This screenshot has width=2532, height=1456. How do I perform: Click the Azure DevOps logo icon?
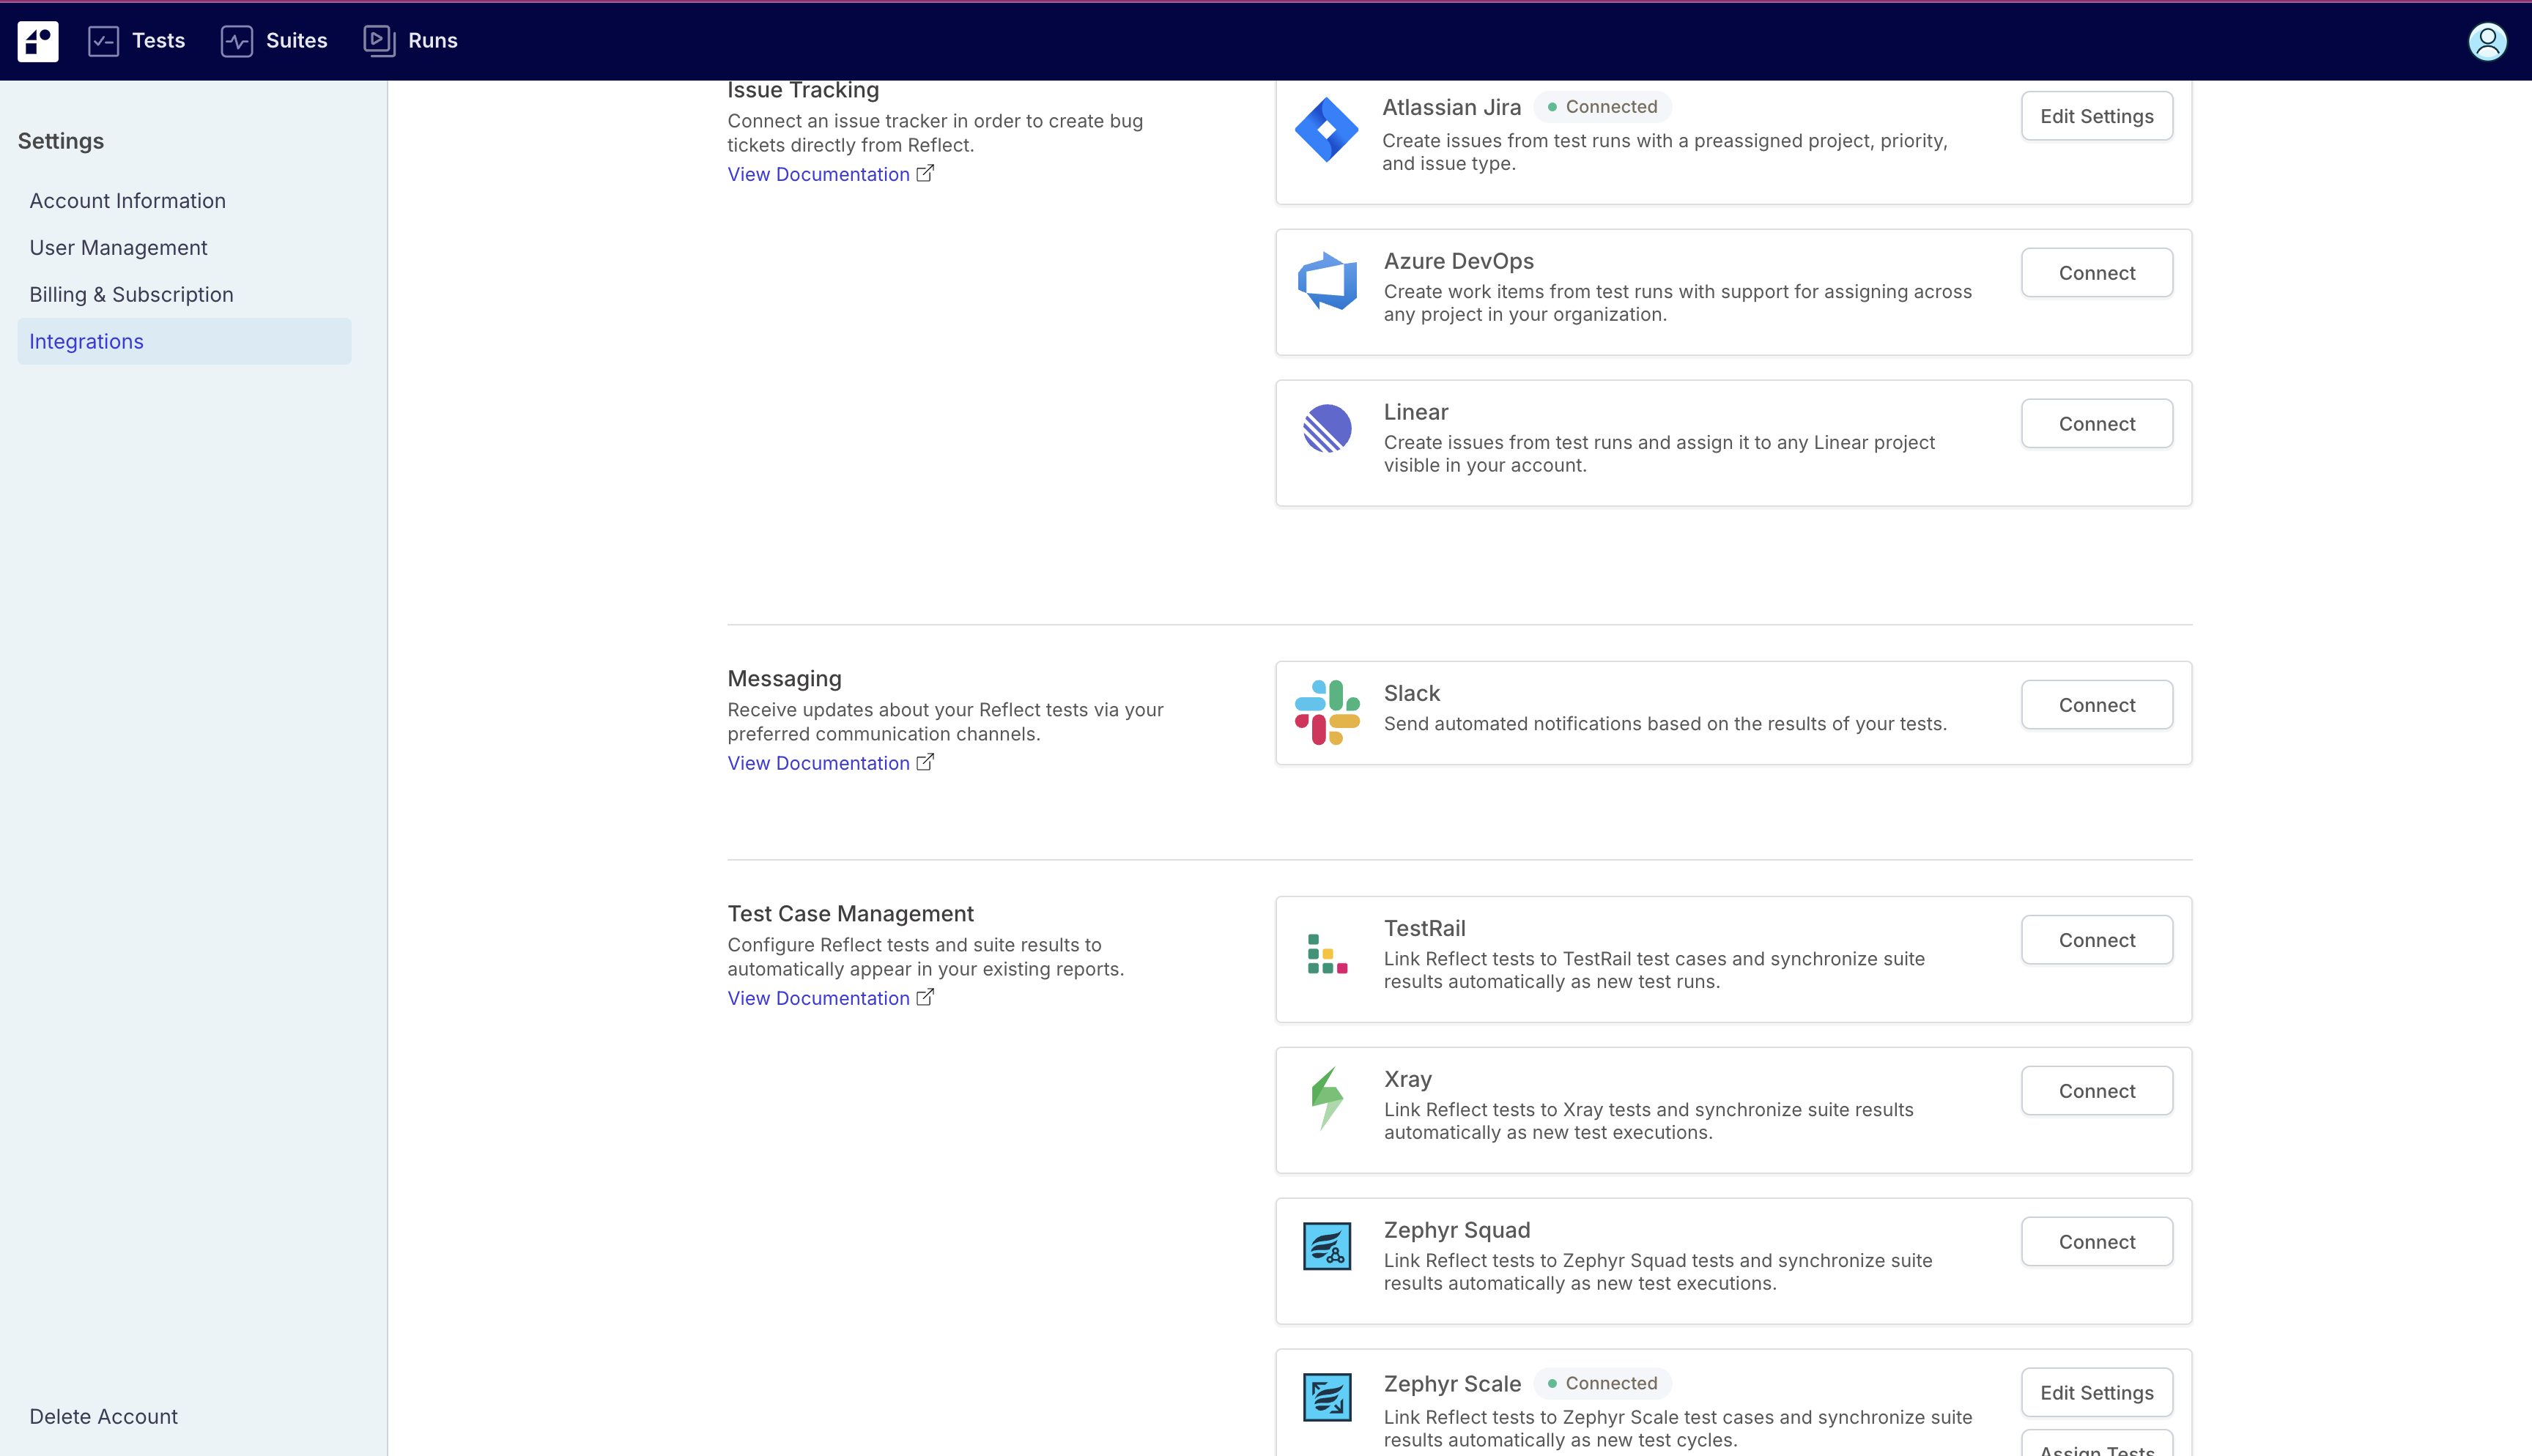click(1327, 281)
